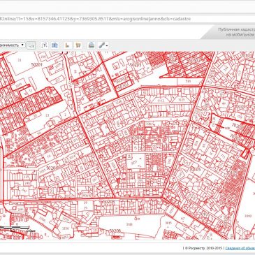
Task: Click Rosreestr copyright text in footer
Action: 203,248
